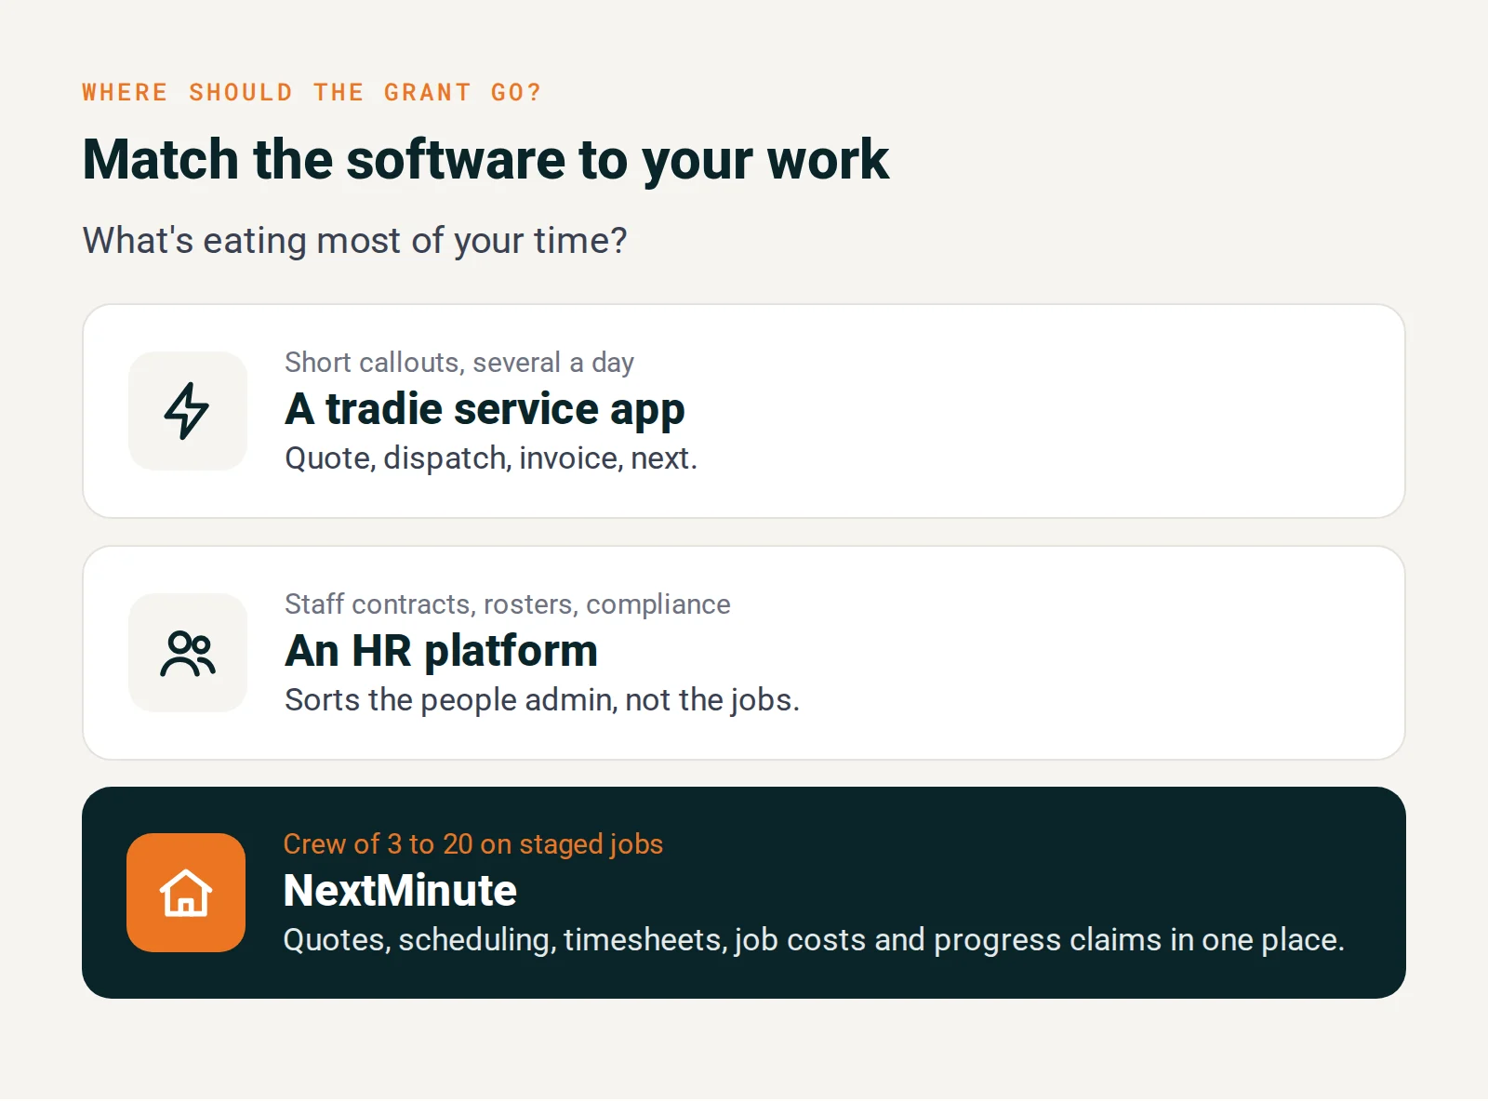Click 'Crew of 3 to 20 on staged jobs'
This screenshot has width=1488, height=1101.
(473, 844)
